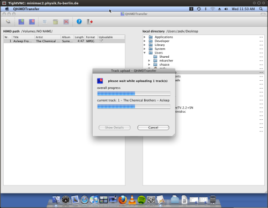Image resolution: width=268 pixels, height=208 pixels.
Task: Click 'The Chemical ...' artist cell
Action: coord(48,41)
